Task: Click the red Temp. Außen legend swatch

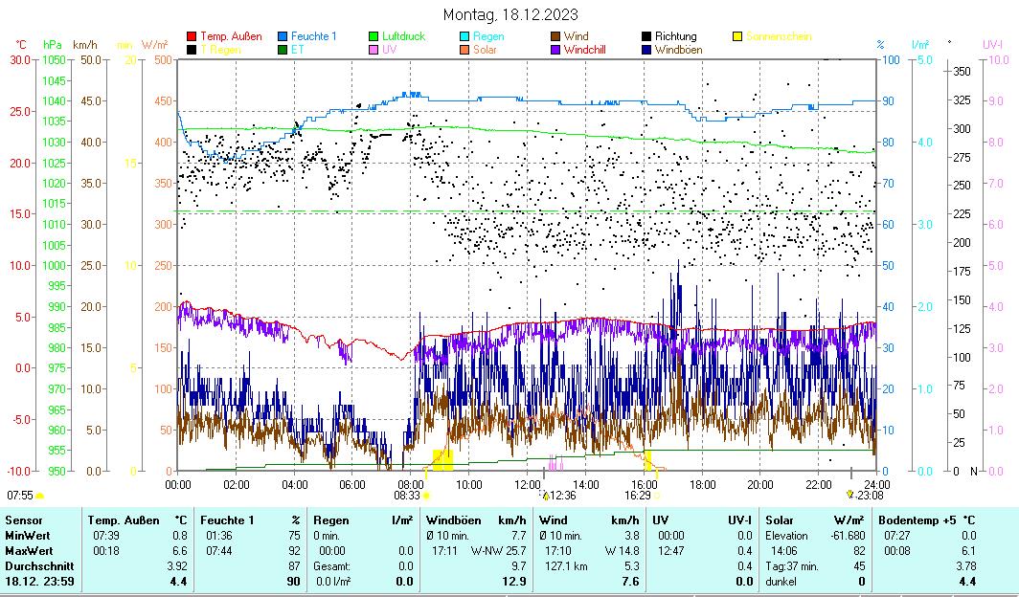Action: [192, 37]
